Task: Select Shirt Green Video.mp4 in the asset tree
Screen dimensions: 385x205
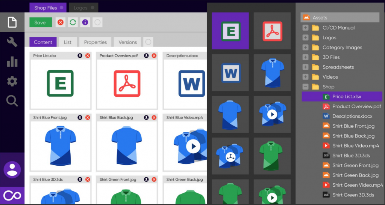Action: (x=353, y=185)
